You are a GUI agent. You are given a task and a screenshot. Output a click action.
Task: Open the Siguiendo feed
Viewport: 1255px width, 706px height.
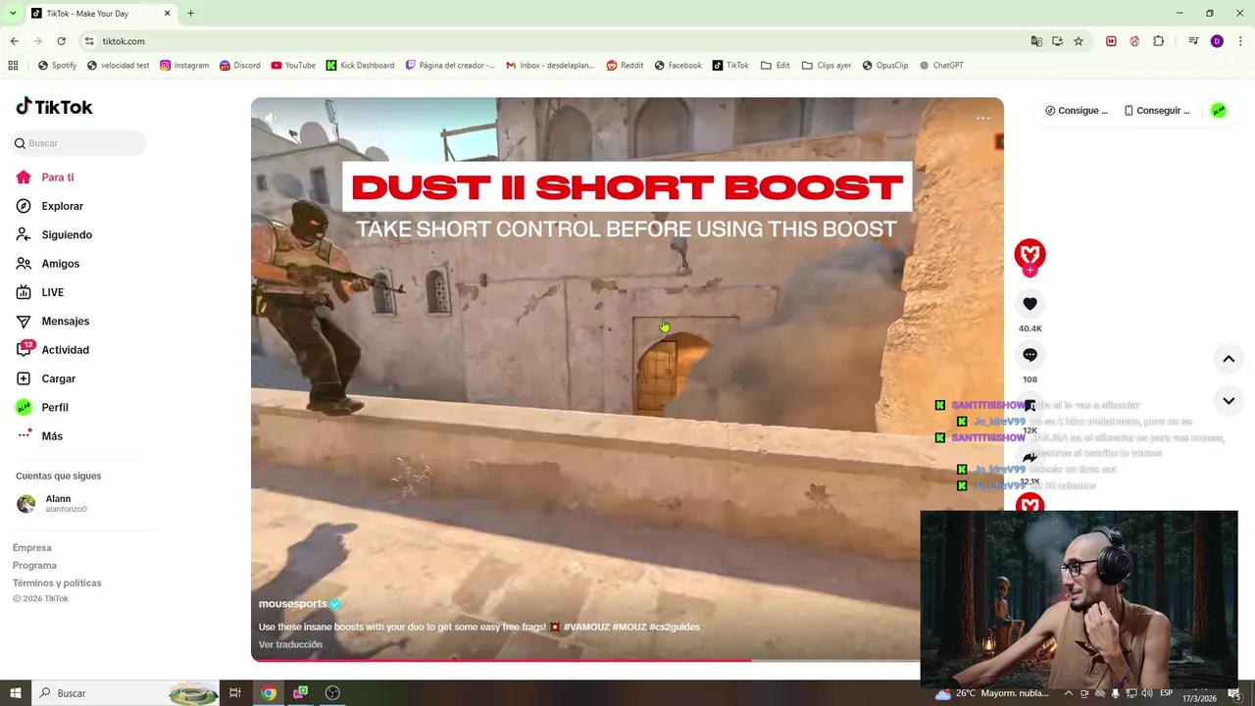54,235
